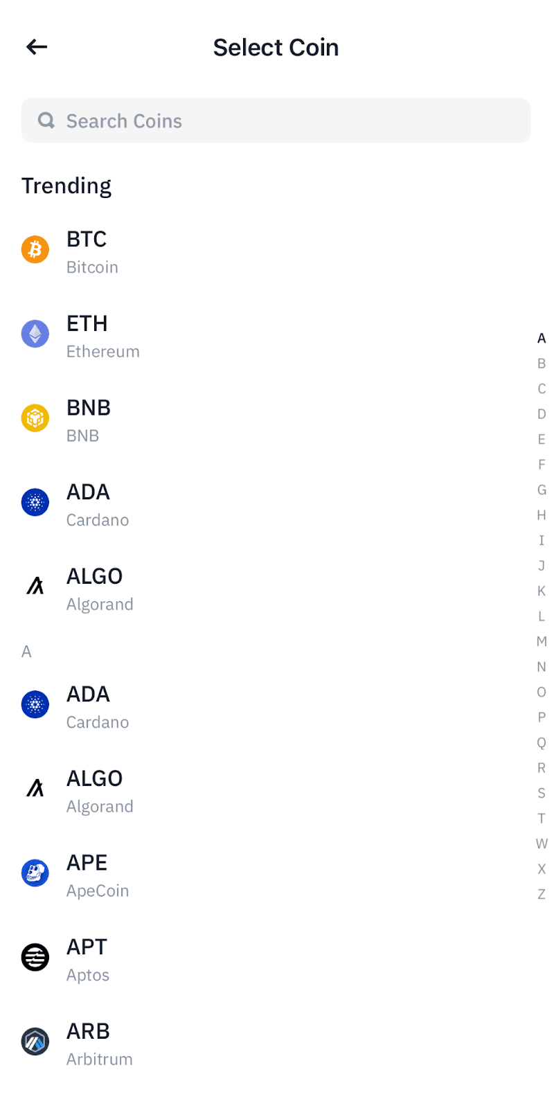Jump to letter Z in alphabet index
Viewport: 552px width, 1108px height.
pos(542,894)
